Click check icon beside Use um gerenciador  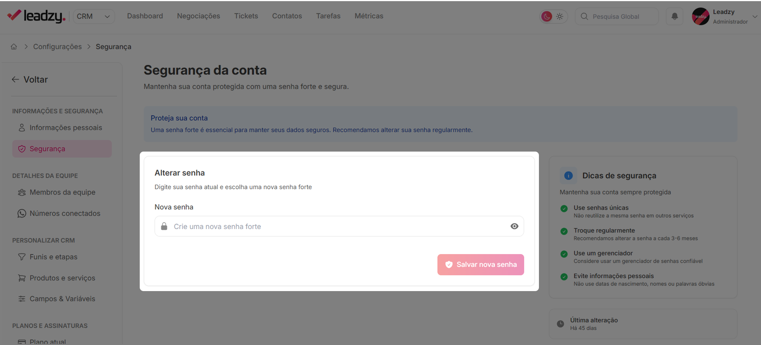click(x=564, y=254)
